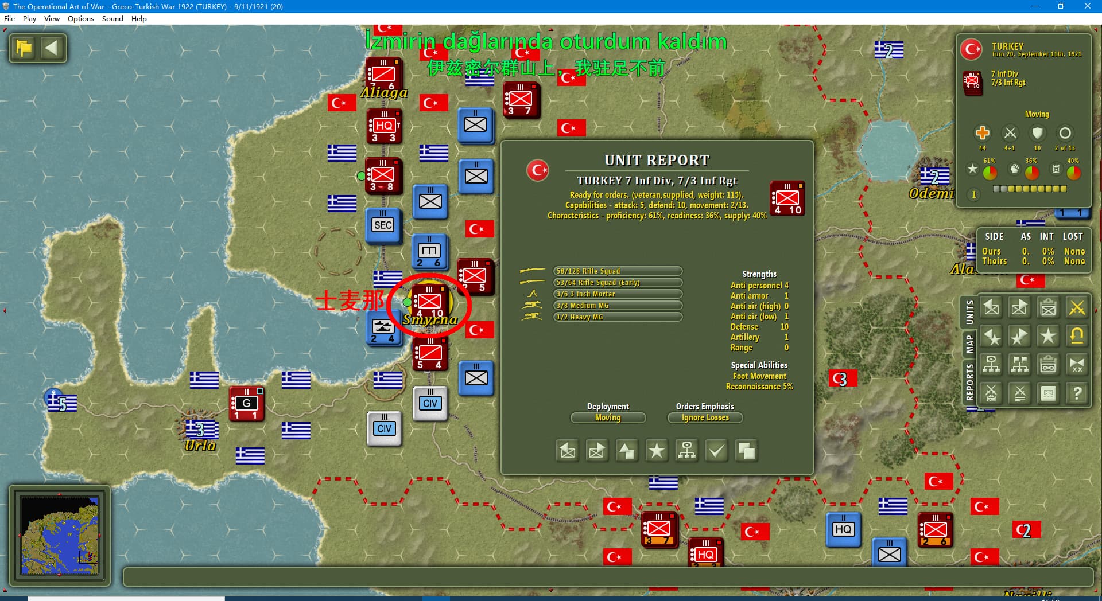
Task: Click the orange plus icon in Turkey info panel
Action: (982, 133)
